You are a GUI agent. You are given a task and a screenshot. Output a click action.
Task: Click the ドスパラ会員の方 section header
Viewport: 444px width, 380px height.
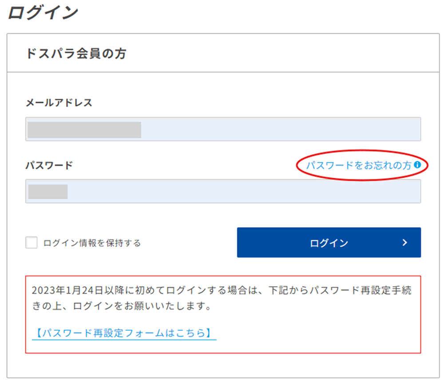click(x=76, y=53)
